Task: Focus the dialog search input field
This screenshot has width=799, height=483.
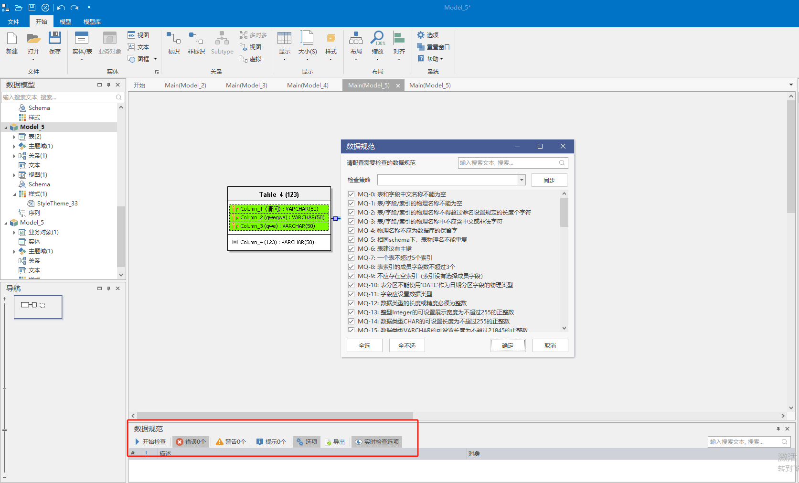Action: point(512,163)
